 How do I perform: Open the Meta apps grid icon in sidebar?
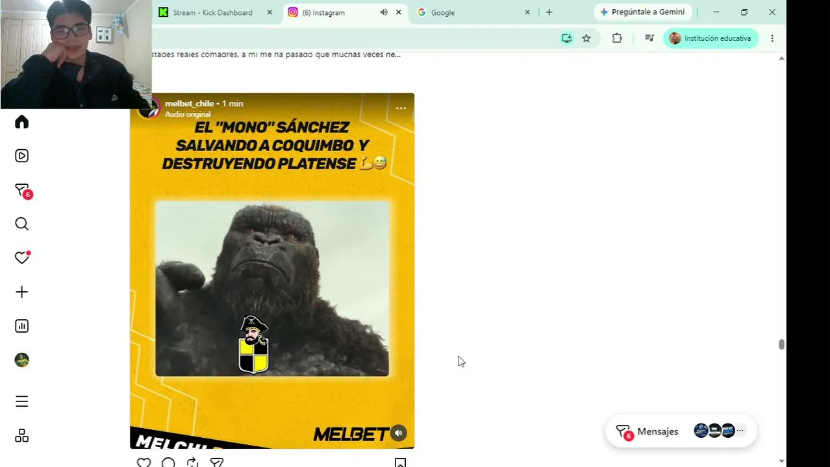21,436
